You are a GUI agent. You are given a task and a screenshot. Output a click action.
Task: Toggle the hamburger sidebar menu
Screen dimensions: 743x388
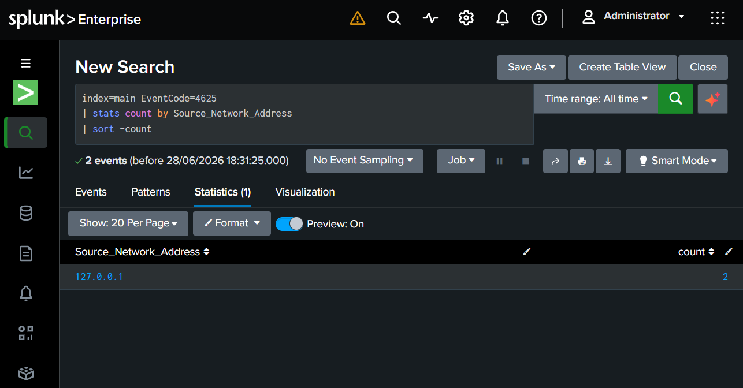pos(25,64)
